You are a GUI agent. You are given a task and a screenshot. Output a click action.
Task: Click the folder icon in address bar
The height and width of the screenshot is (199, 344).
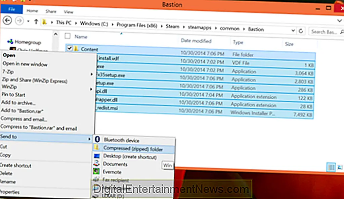click(x=45, y=22)
